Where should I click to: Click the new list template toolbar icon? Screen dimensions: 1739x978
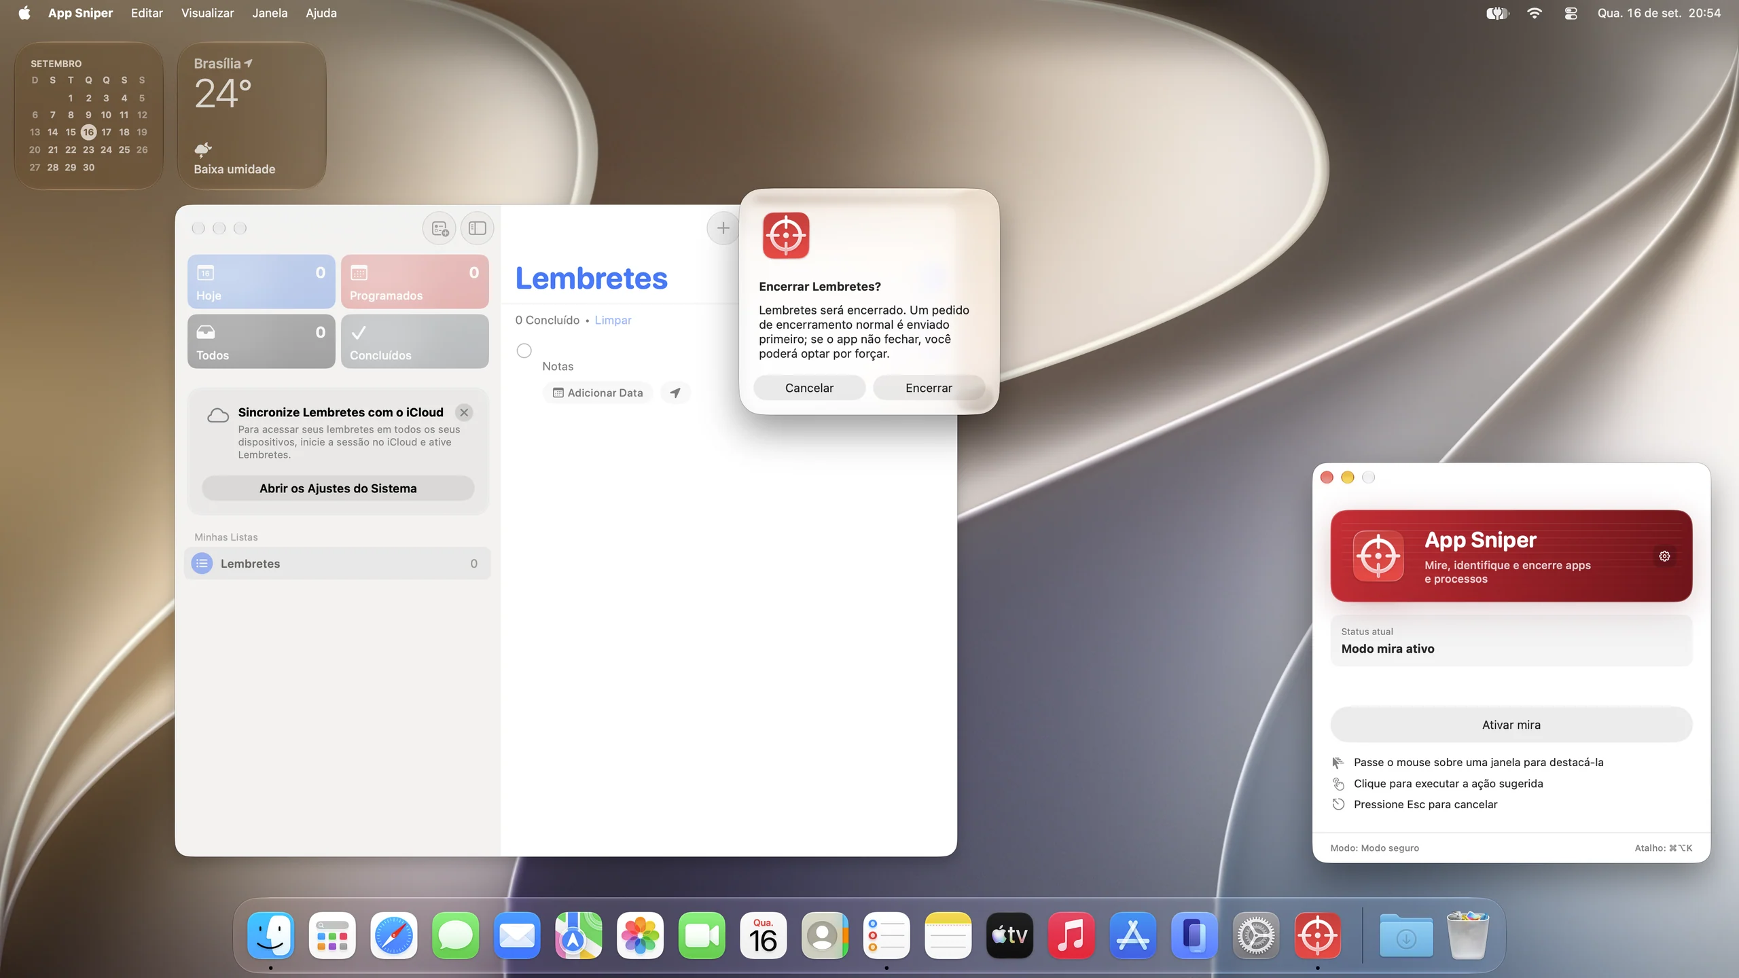pos(440,228)
